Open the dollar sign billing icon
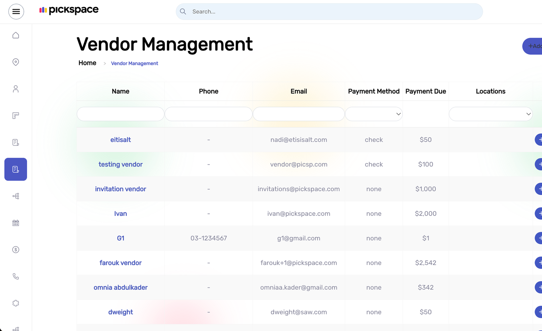542x331 pixels. click(16, 250)
